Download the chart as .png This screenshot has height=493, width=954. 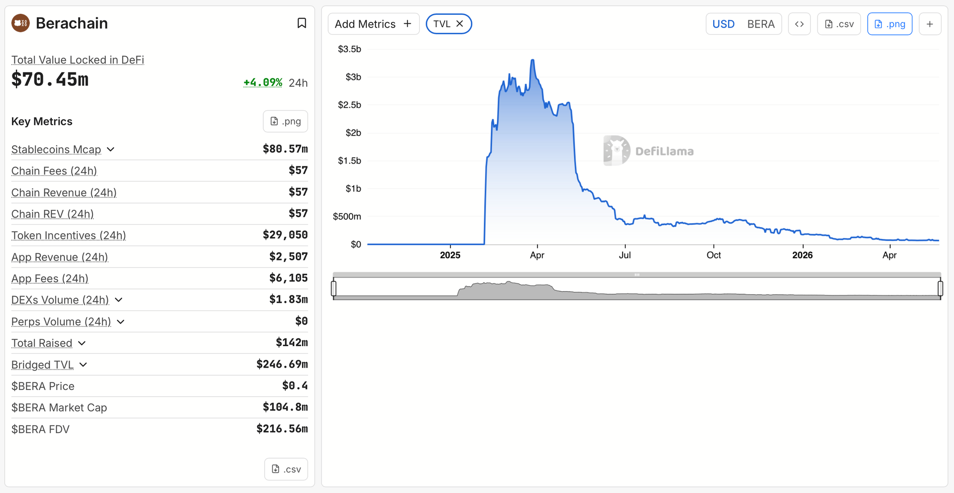click(x=890, y=24)
